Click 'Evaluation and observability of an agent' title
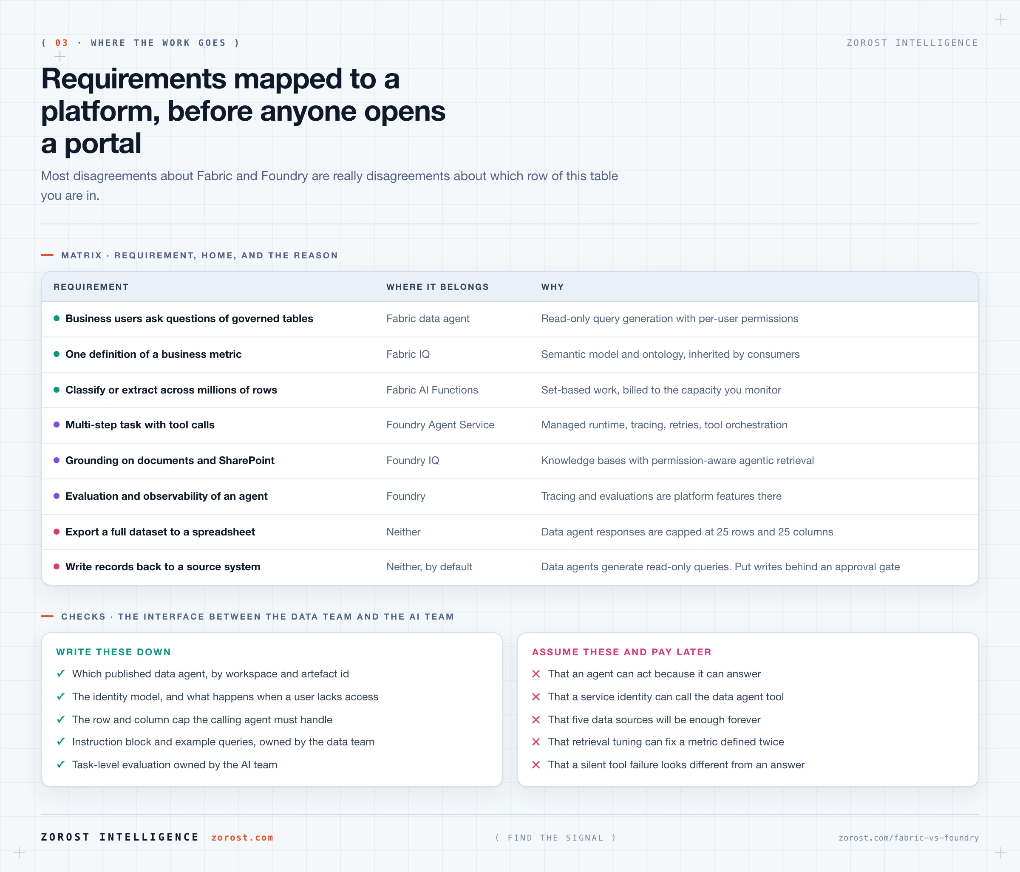Image resolution: width=1020 pixels, height=872 pixels. coord(167,496)
